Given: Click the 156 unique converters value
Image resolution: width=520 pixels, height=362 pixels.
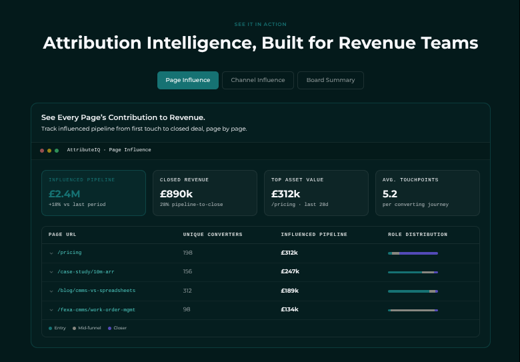Looking at the screenshot, I should (x=187, y=271).
